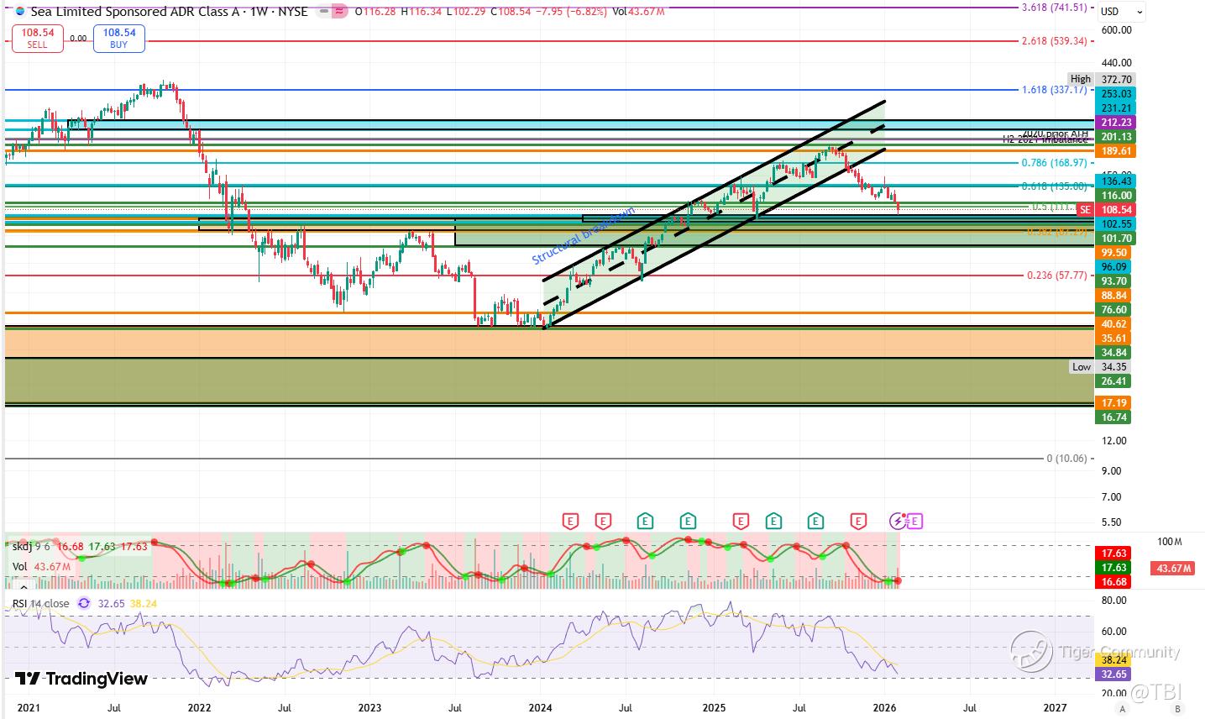1205x719 pixels.
Task: Click the '0 (10.06)' Fibonacci label
Action: click(x=1066, y=459)
